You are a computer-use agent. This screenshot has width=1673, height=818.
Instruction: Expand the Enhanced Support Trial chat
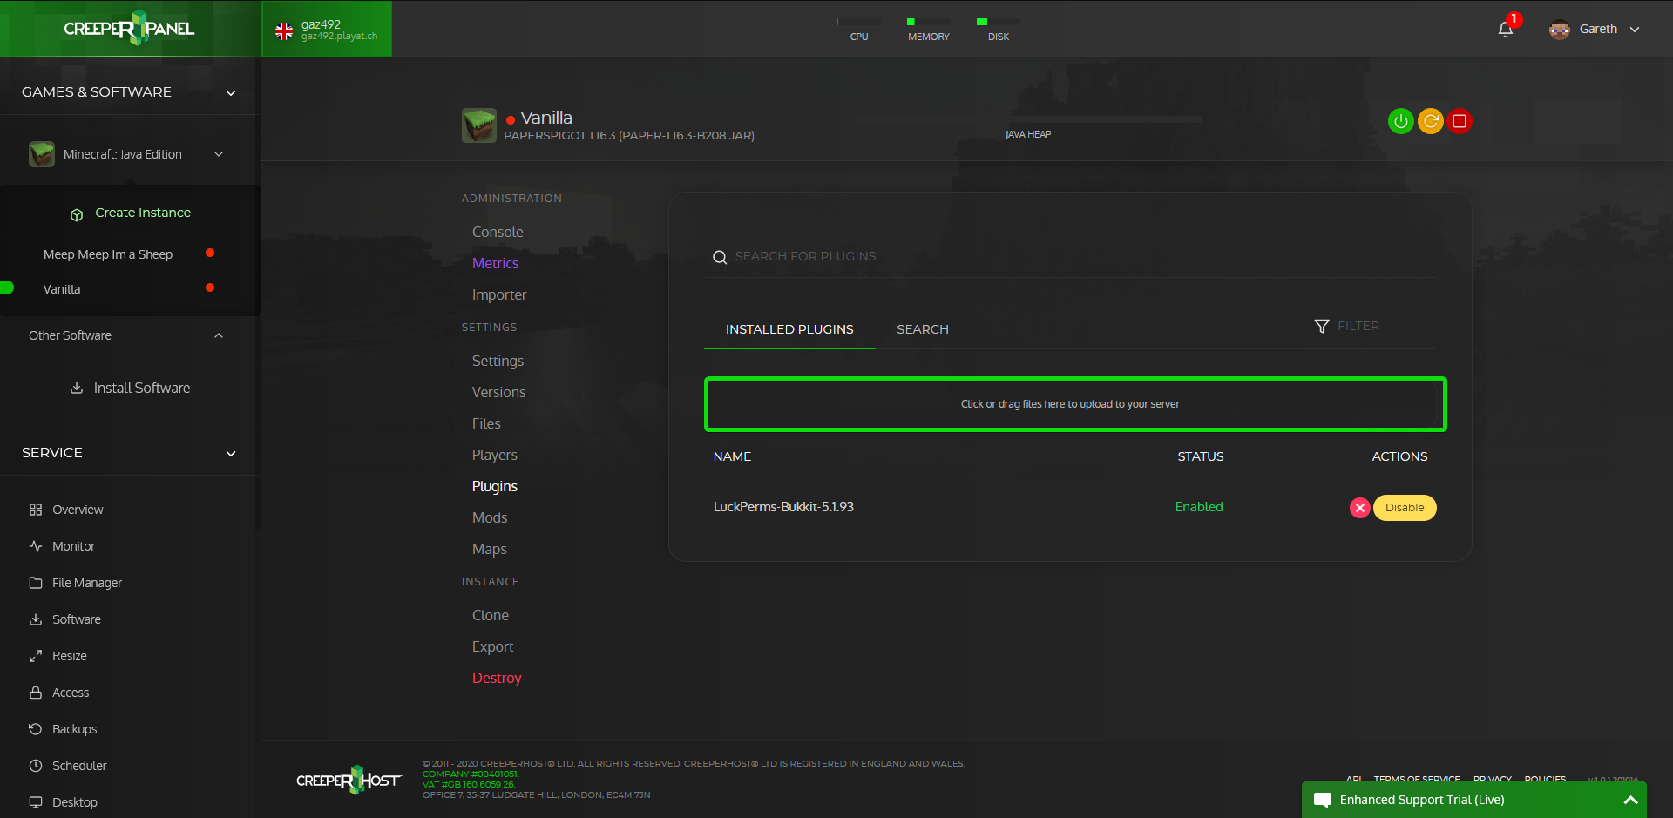click(1630, 801)
